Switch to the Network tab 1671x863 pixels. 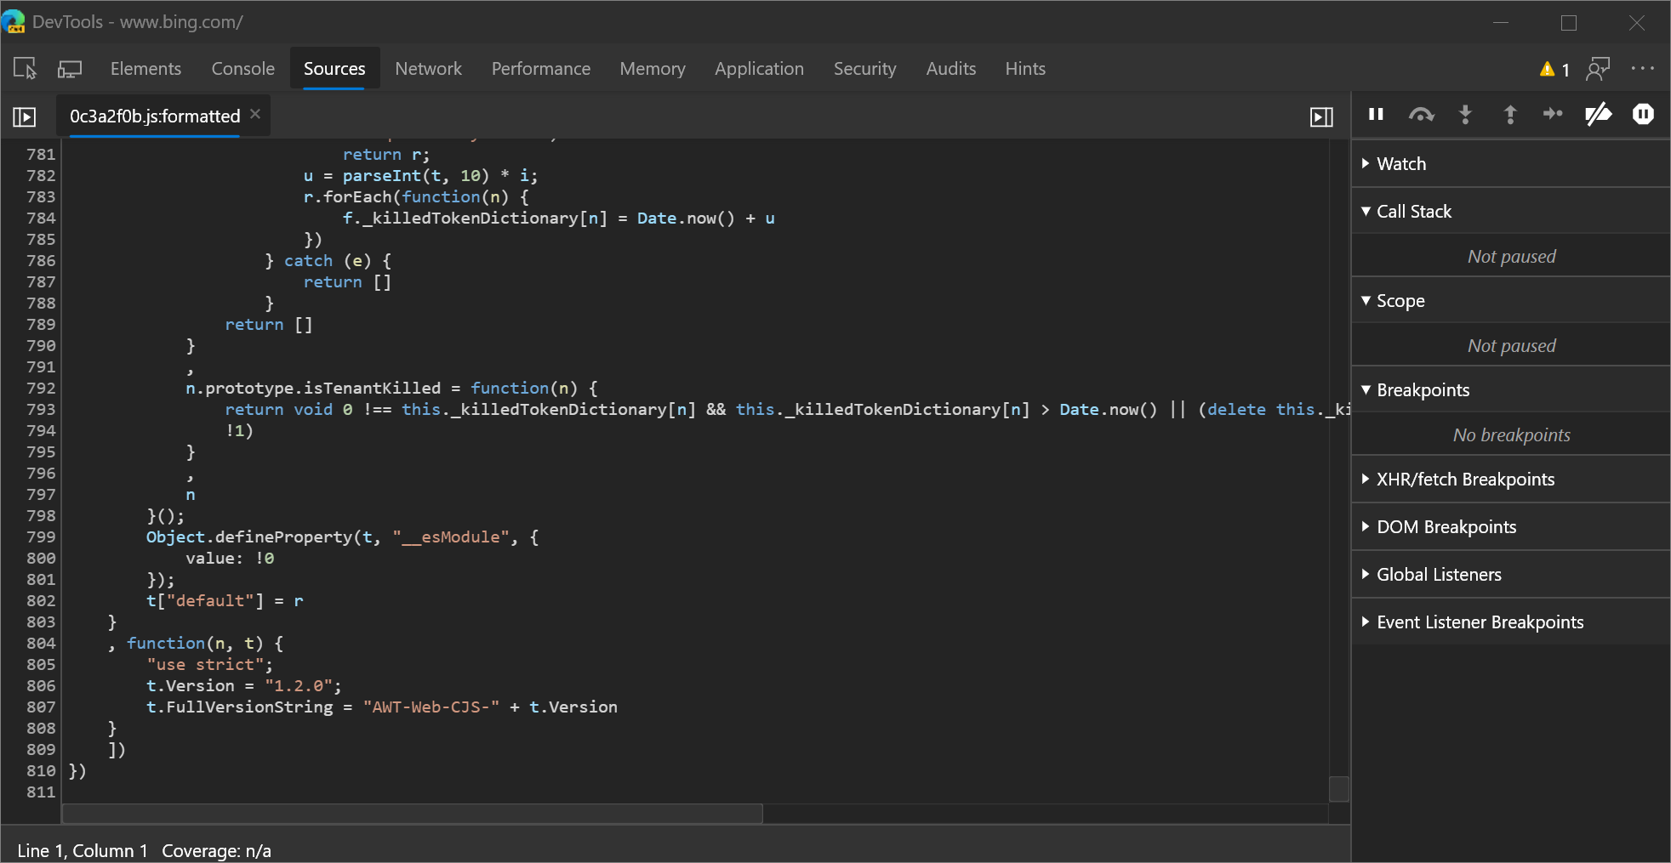click(428, 69)
